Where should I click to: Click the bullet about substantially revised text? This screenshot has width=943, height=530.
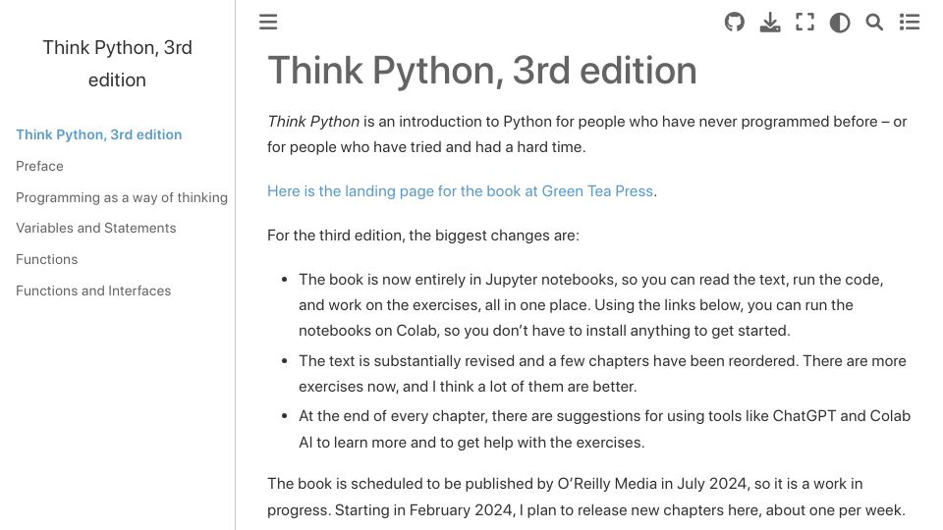(602, 374)
